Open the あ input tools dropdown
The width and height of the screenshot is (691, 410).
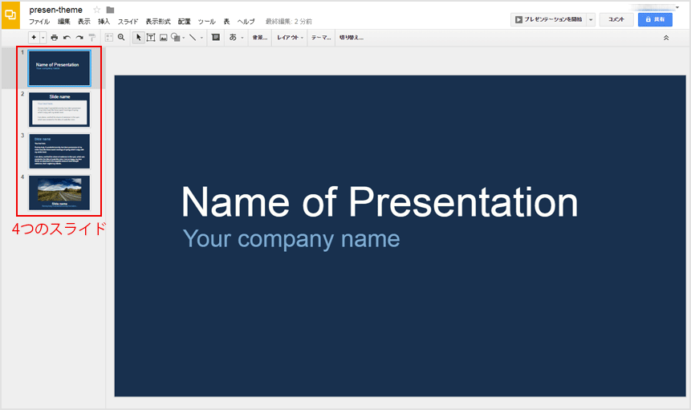pos(236,38)
